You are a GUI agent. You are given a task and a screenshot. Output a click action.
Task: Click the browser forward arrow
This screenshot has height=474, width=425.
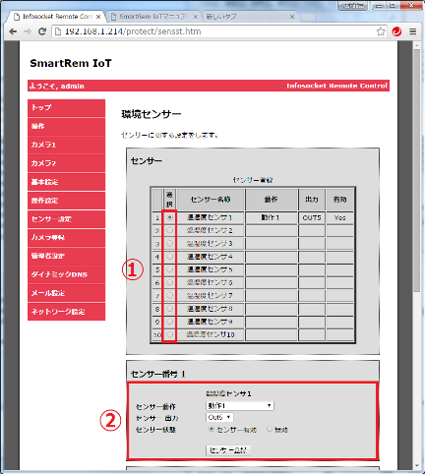pyautogui.click(x=28, y=31)
